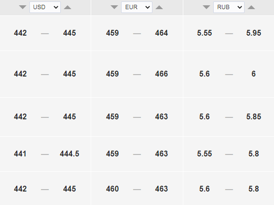Select first row 5.55 RUB buy rate

coord(205,33)
